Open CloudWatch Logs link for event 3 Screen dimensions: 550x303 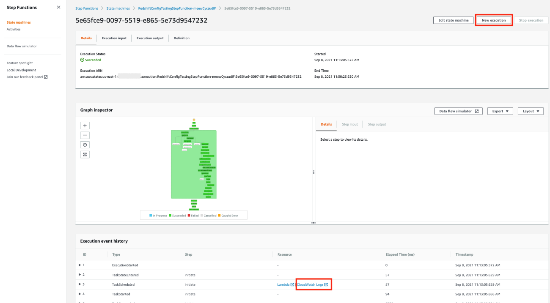coord(313,284)
